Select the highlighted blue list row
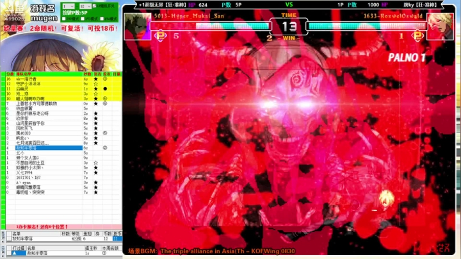This screenshot has width=461, height=259. coord(49,147)
